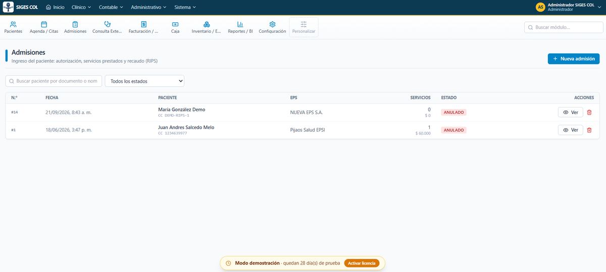Open Reportes / BI chart icon
Image resolution: width=606 pixels, height=272 pixels.
tap(240, 24)
